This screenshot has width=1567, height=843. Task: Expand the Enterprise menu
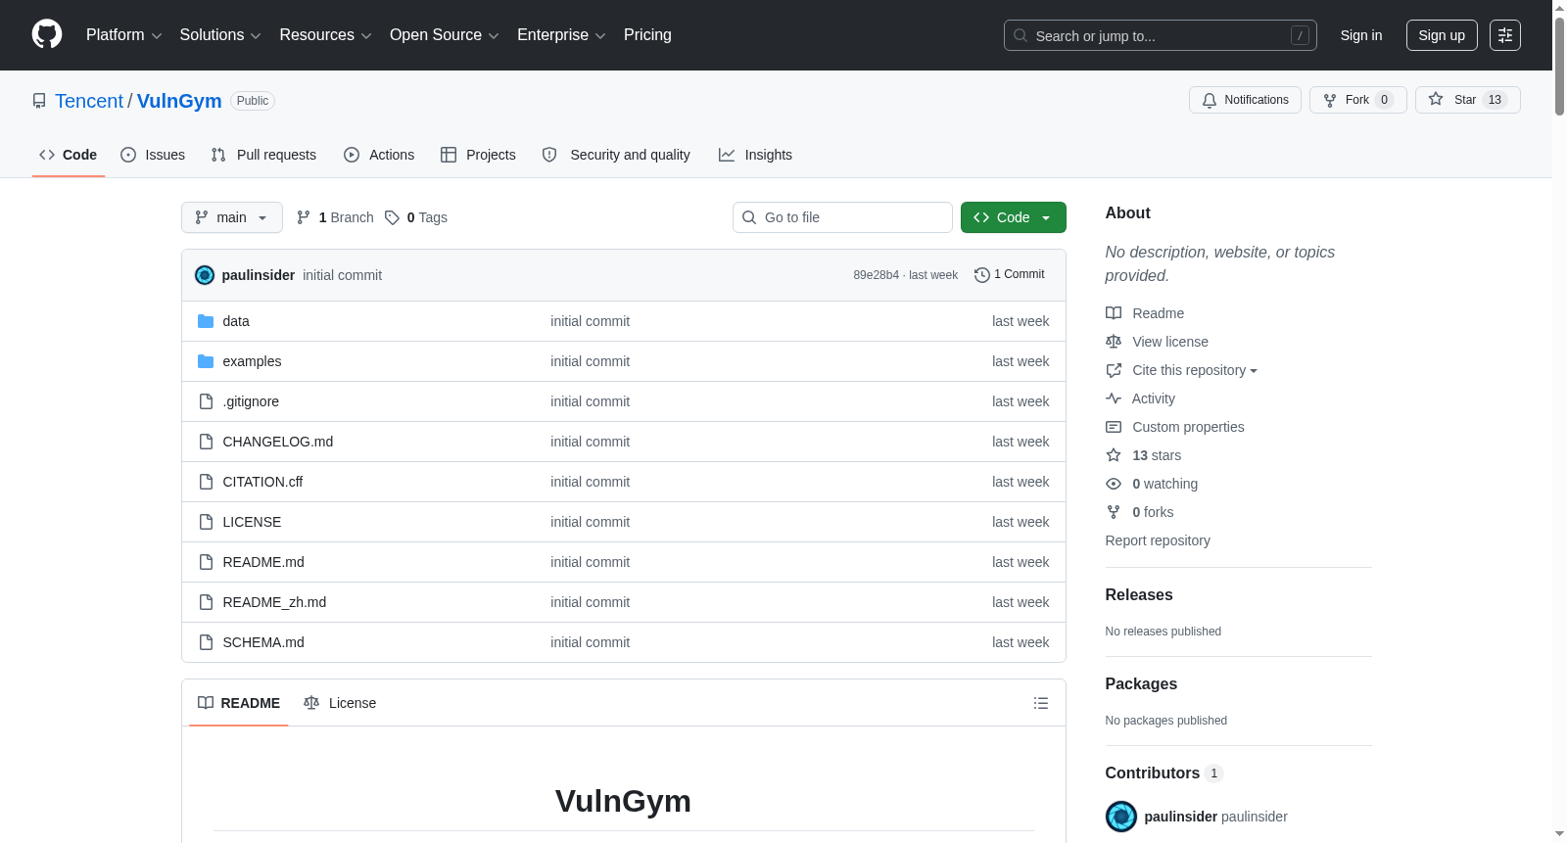point(561,35)
